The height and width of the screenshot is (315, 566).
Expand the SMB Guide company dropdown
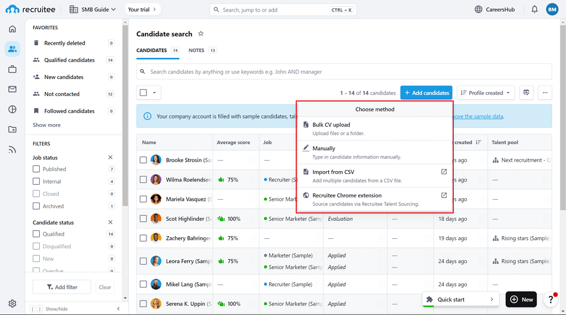pos(93,9)
